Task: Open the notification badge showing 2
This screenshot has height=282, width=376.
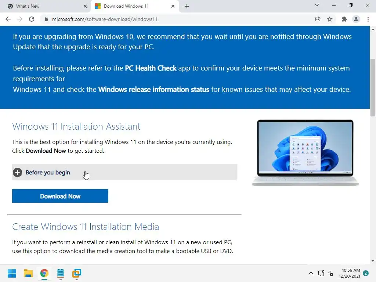Action: coord(366,273)
